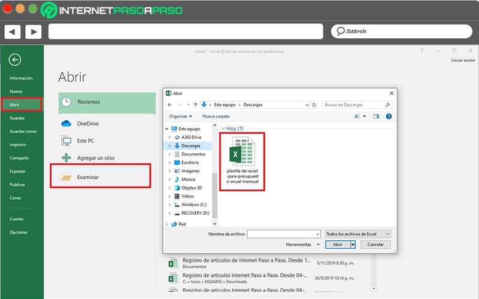The image size is (479, 299).
Task: Click the refresh icon in dialog address bar
Action: click(x=314, y=105)
